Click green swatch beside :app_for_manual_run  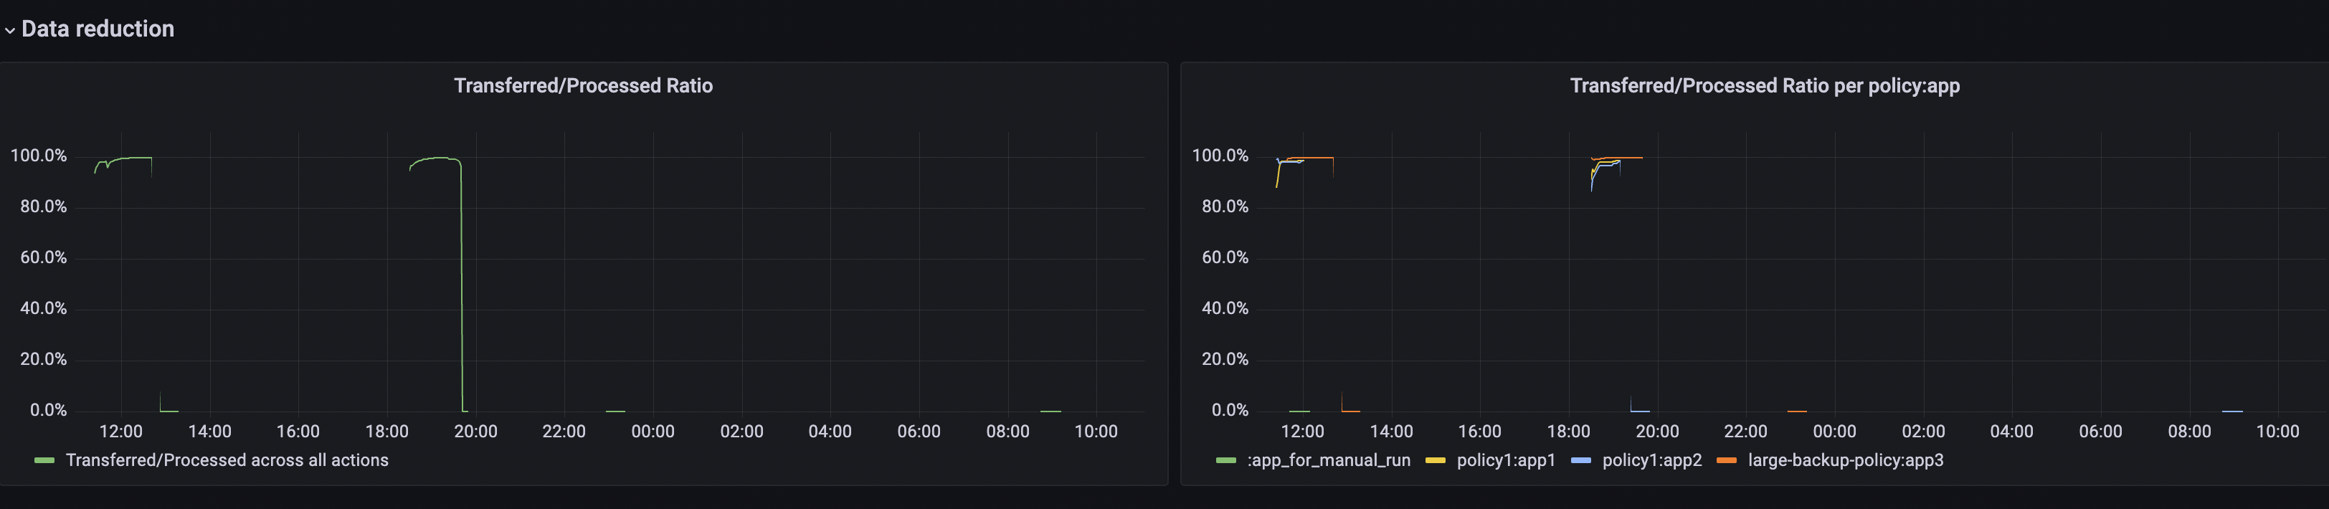1226,461
